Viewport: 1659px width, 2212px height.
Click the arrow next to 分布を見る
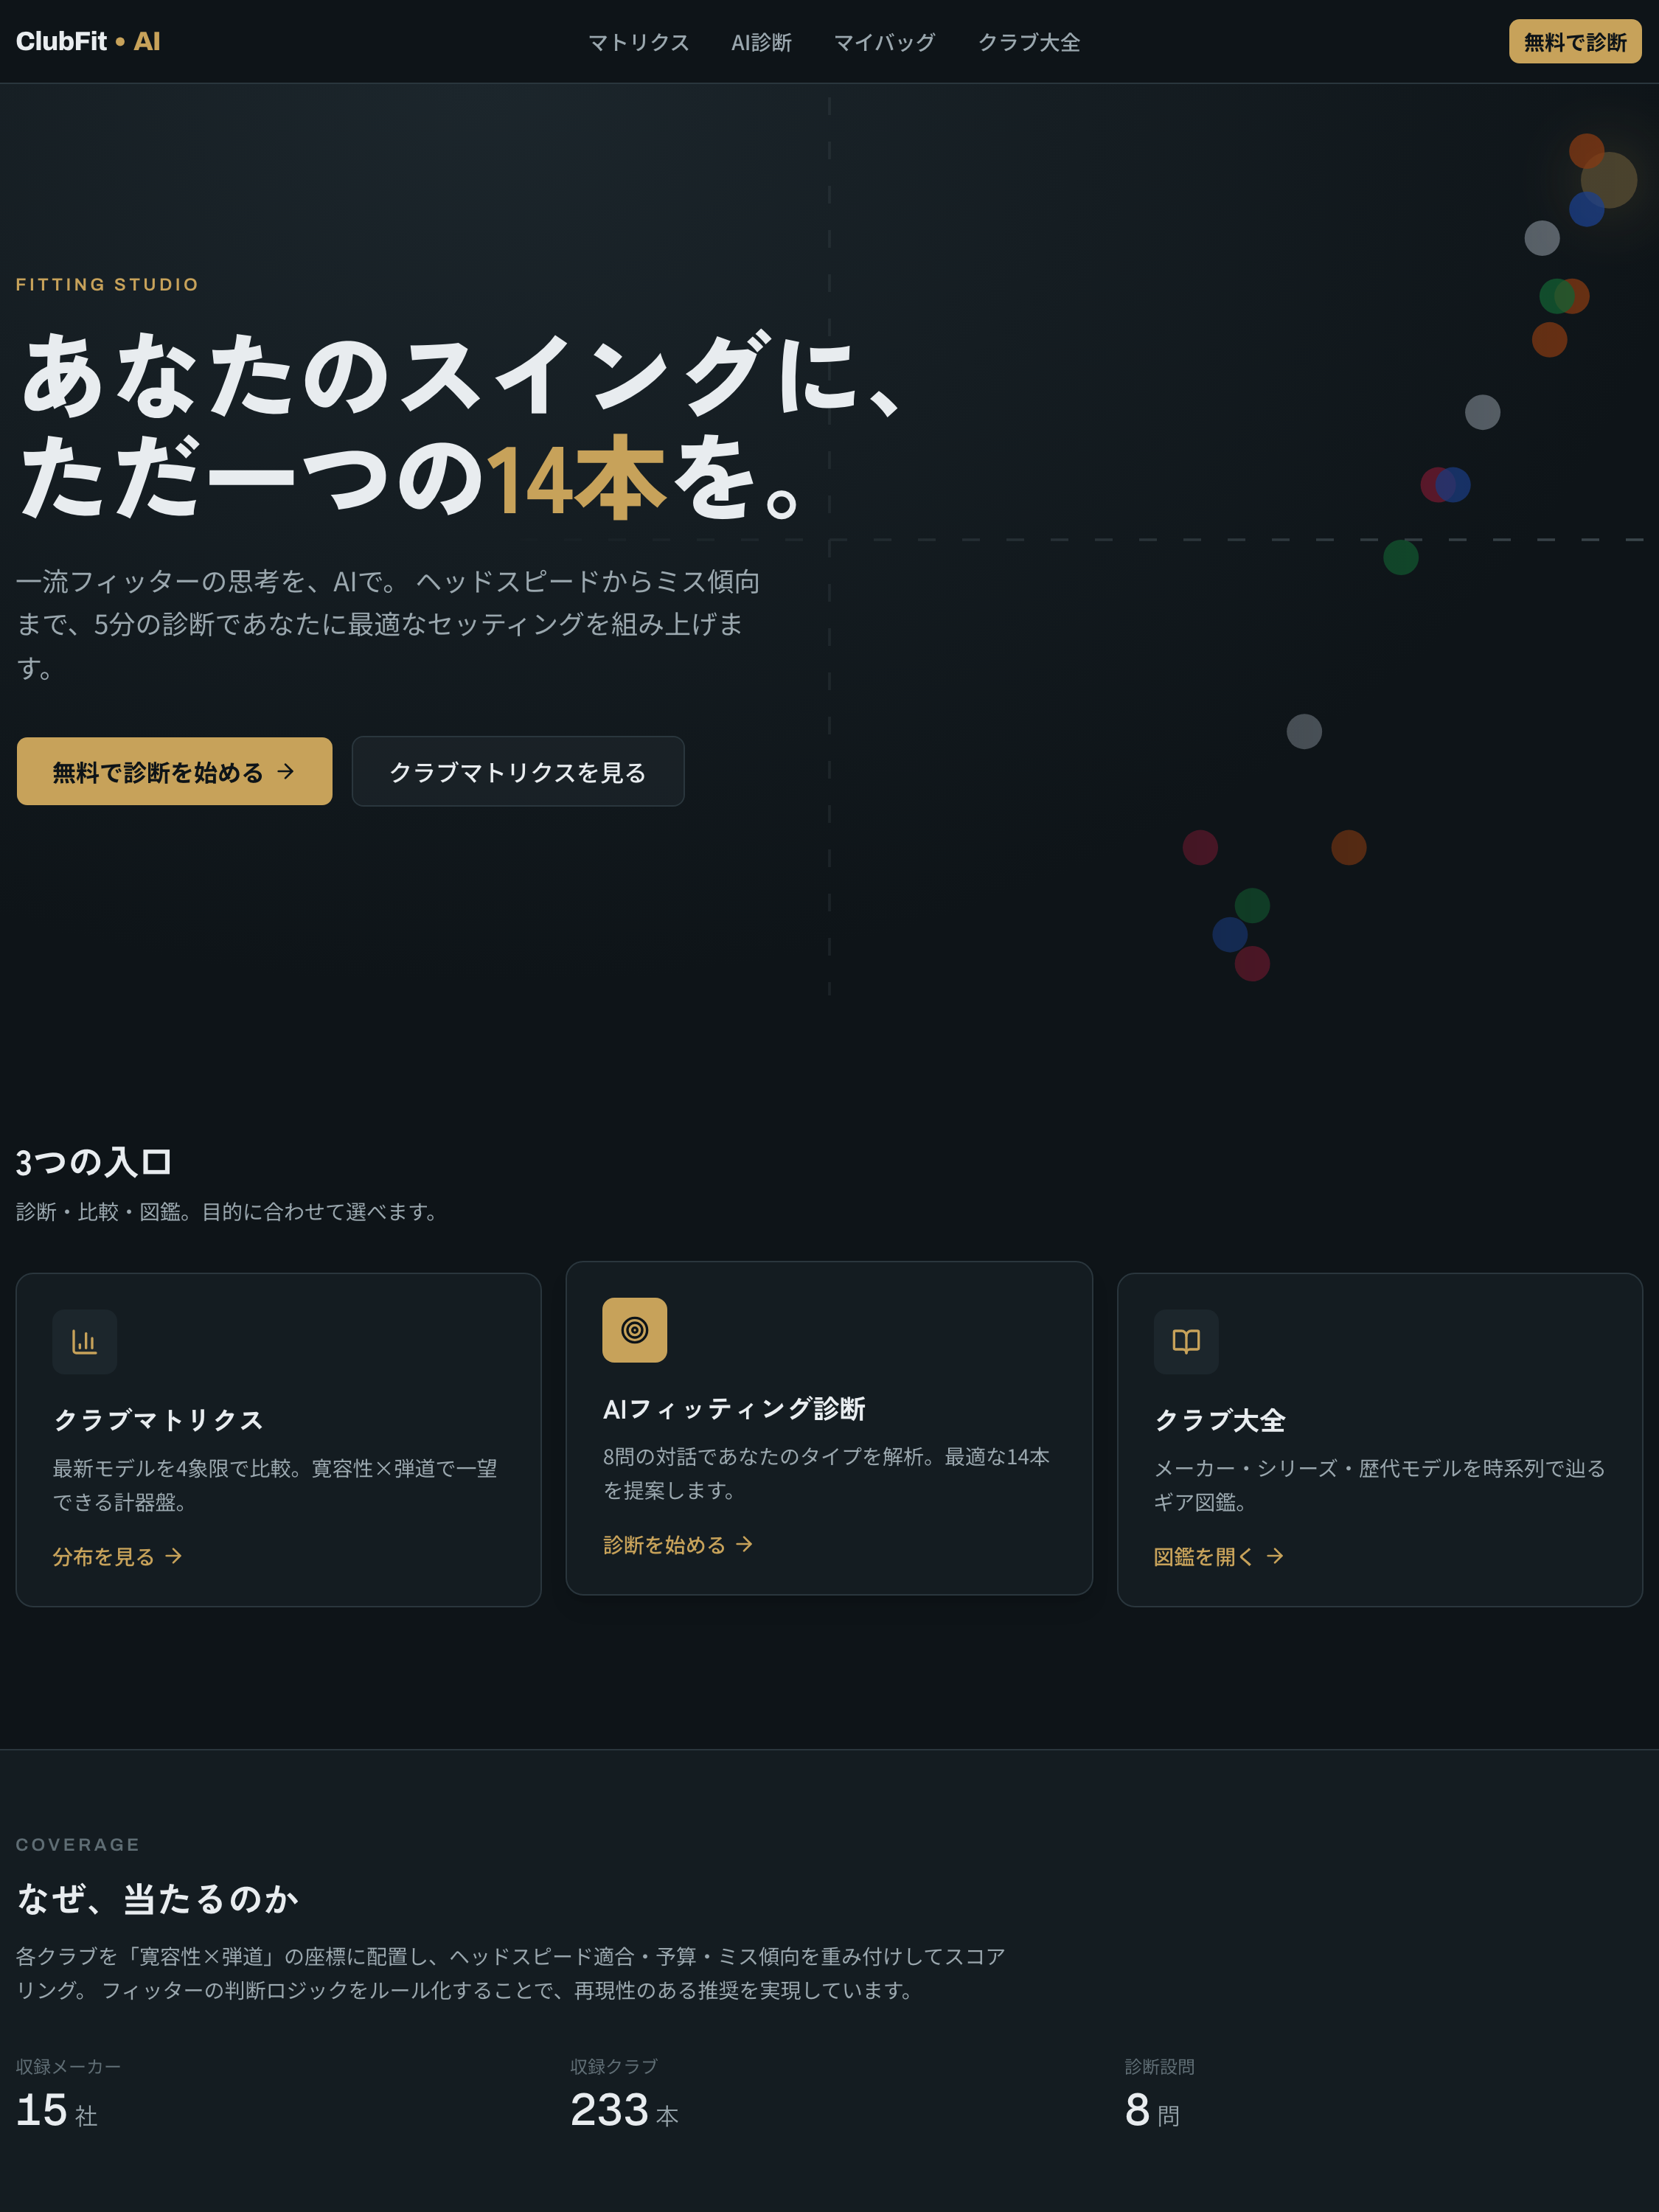point(174,1556)
